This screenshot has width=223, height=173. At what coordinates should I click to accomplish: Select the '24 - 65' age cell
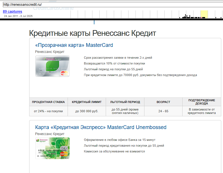point(163,111)
